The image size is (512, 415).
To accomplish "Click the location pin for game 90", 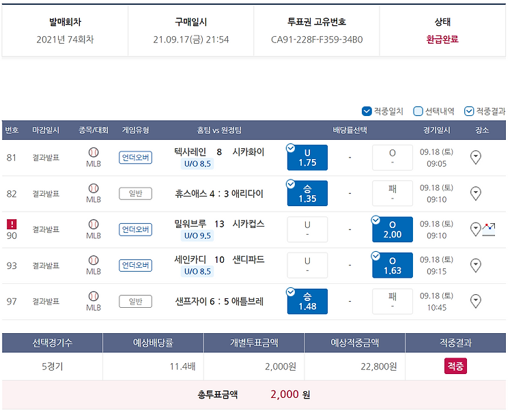I will point(475,229).
